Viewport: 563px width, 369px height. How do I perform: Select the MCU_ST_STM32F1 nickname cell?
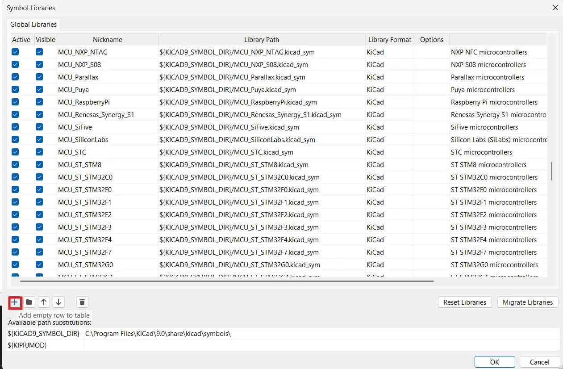point(108,202)
